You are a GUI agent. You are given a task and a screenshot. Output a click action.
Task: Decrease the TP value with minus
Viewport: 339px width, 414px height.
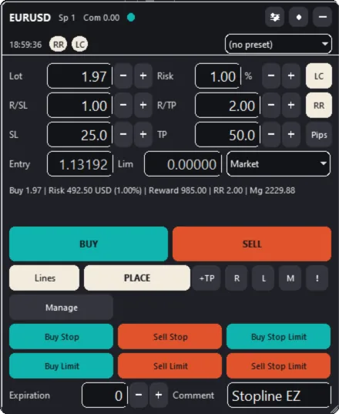[271, 135]
